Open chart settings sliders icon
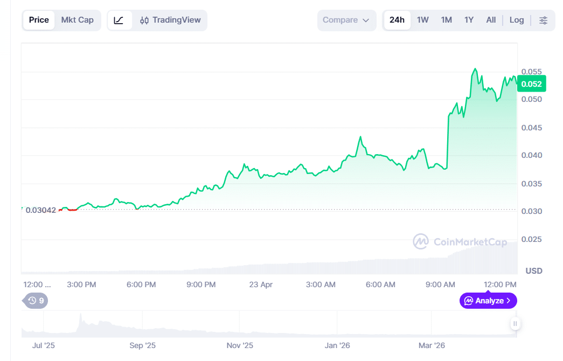Image resolution: width=563 pixels, height=361 pixels. pyautogui.click(x=543, y=20)
